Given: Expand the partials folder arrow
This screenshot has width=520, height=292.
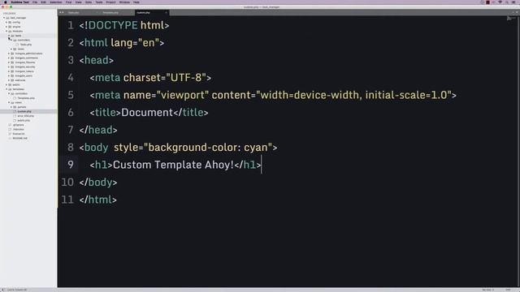Looking at the screenshot, I should [x=11, y=107].
